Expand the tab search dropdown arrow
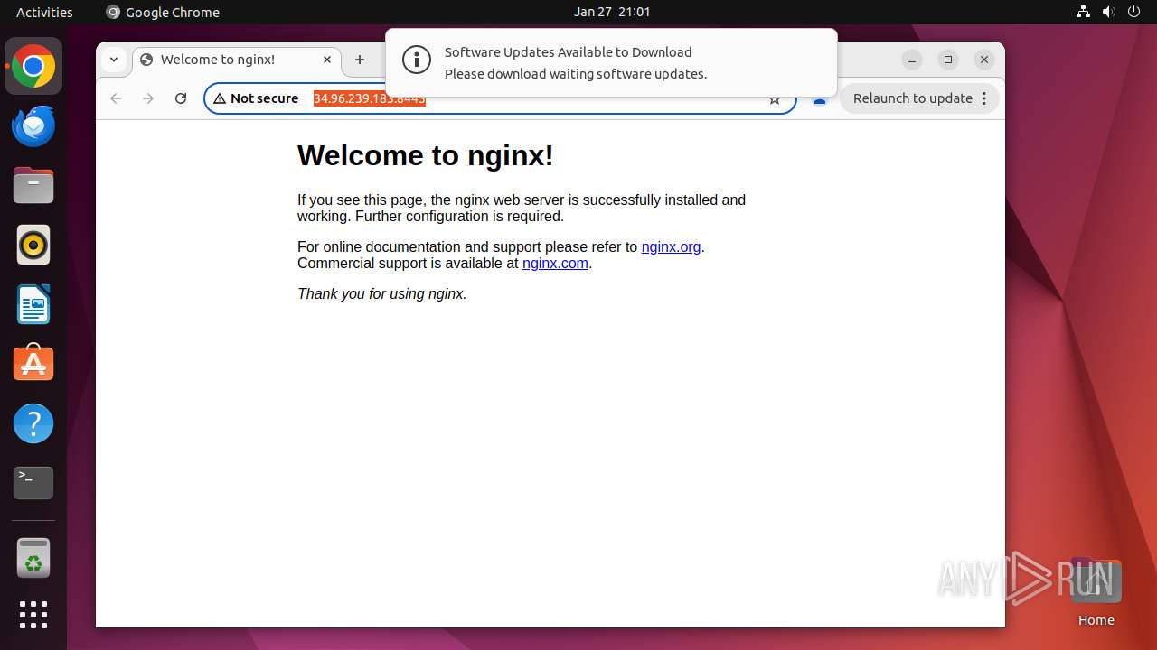Screen dimensions: 1157x650 coord(114,60)
